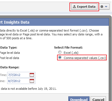
Task: Open the gear settings menu
Action: (x=102, y=7)
